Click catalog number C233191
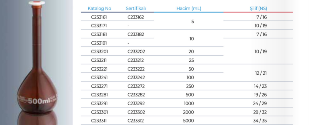The height and width of the screenshot is (125, 309). click(x=99, y=43)
